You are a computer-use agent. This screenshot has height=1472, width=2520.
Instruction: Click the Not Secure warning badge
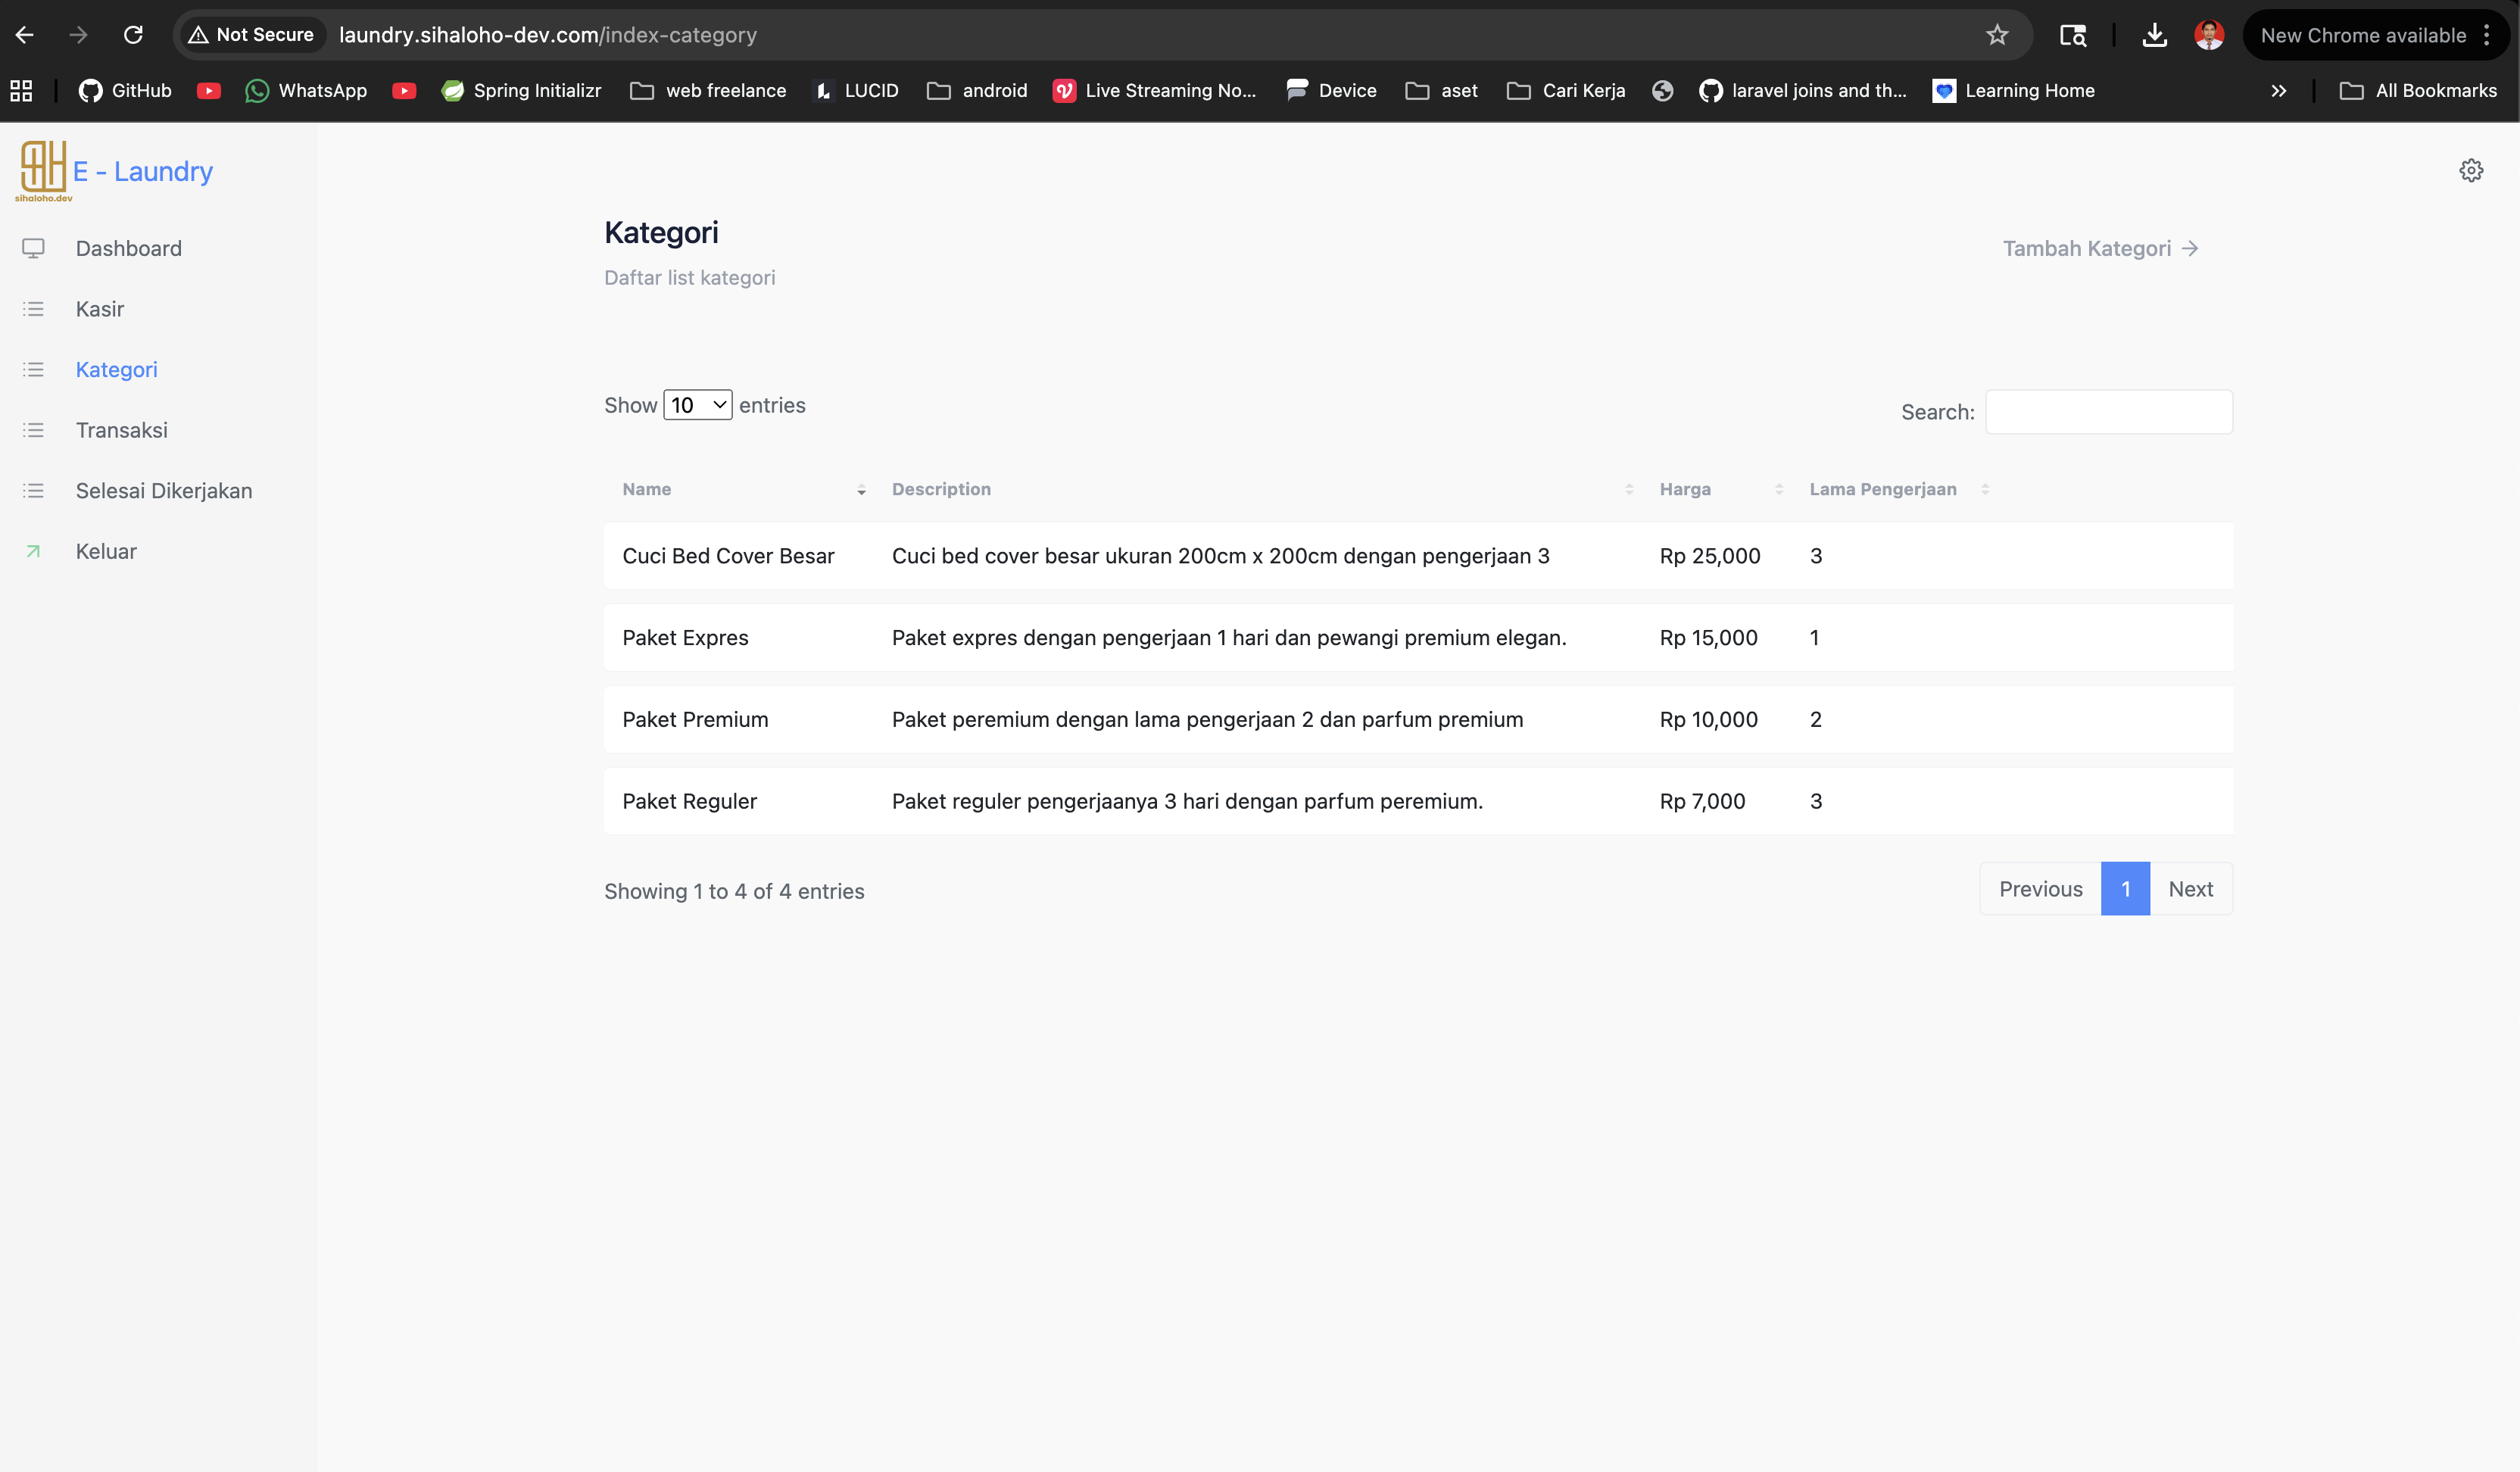point(251,35)
